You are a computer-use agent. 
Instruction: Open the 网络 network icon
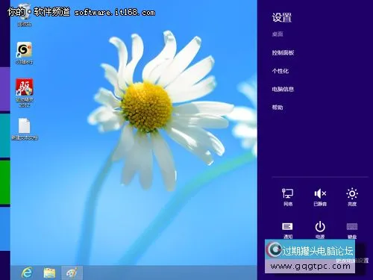[288, 197]
